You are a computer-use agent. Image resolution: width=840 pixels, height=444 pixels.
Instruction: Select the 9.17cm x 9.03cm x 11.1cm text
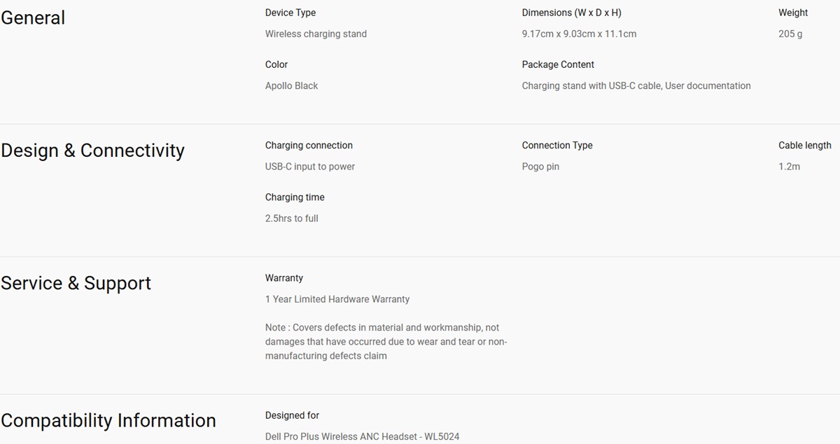pos(579,34)
